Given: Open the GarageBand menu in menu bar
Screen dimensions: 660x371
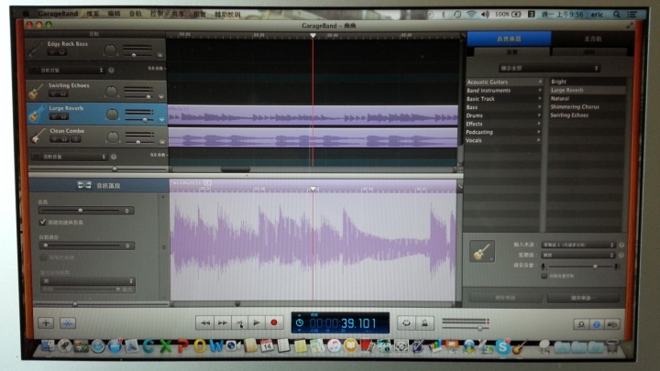Looking at the screenshot, I should tap(58, 14).
